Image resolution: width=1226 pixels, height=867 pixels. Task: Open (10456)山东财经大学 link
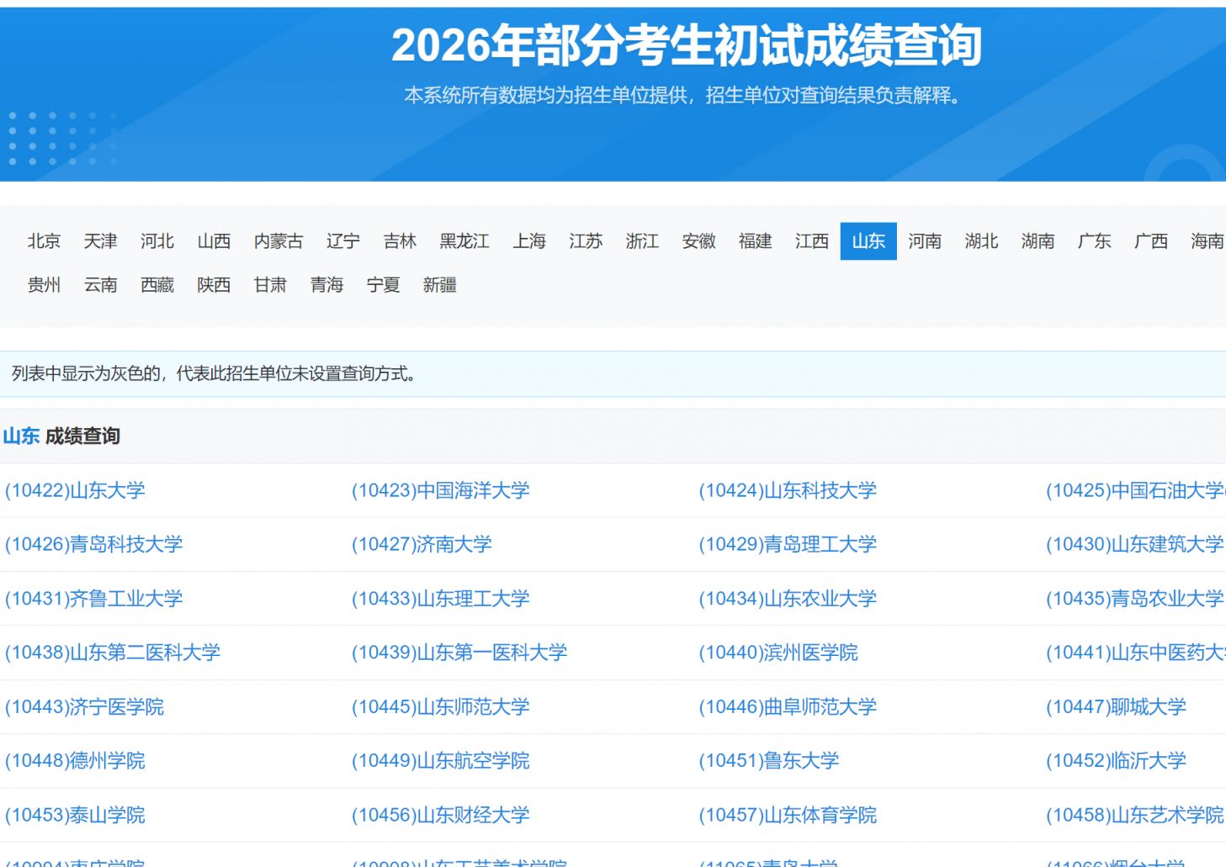(x=440, y=815)
